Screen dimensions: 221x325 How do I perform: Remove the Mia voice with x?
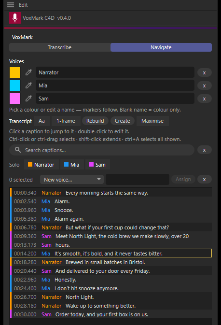tap(205, 85)
